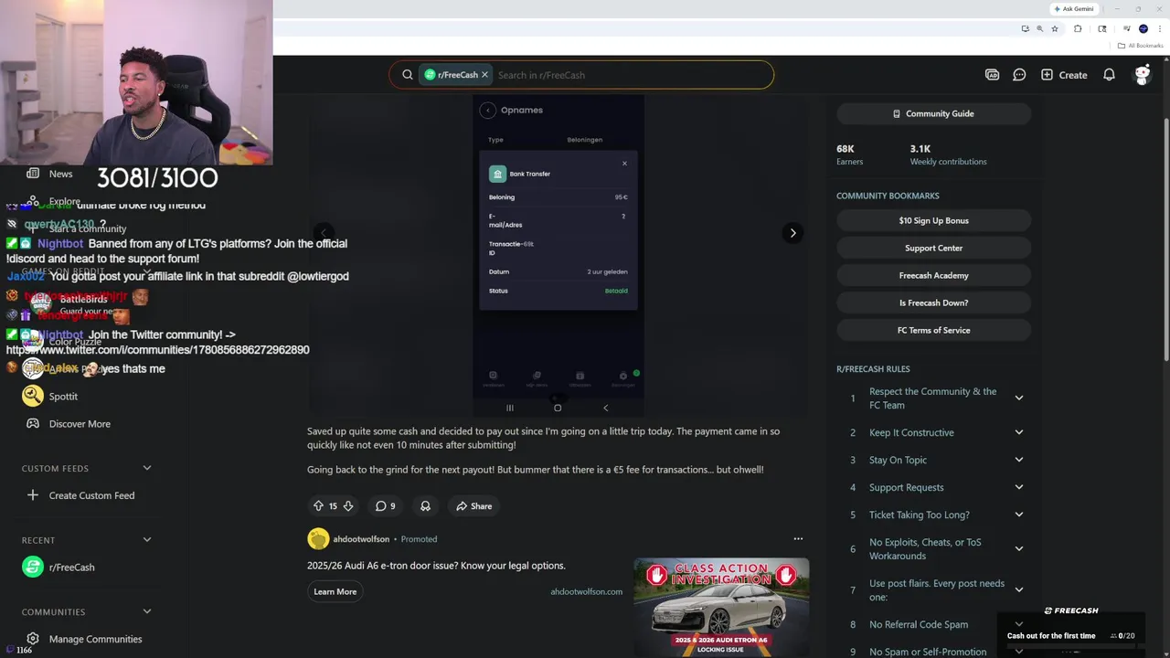Collapse the Communities section
The image size is (1170, 658).
click(146, 611)
